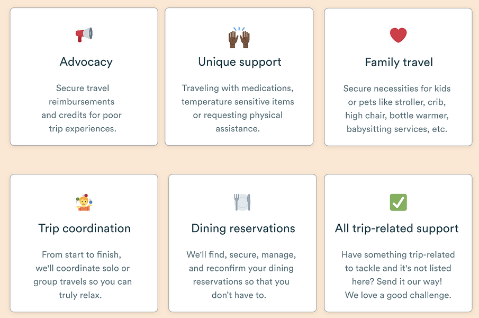Screen dimensions: 479x318
Task: Click the red heart Family travel icon
Action: click(x=399, y=35)
